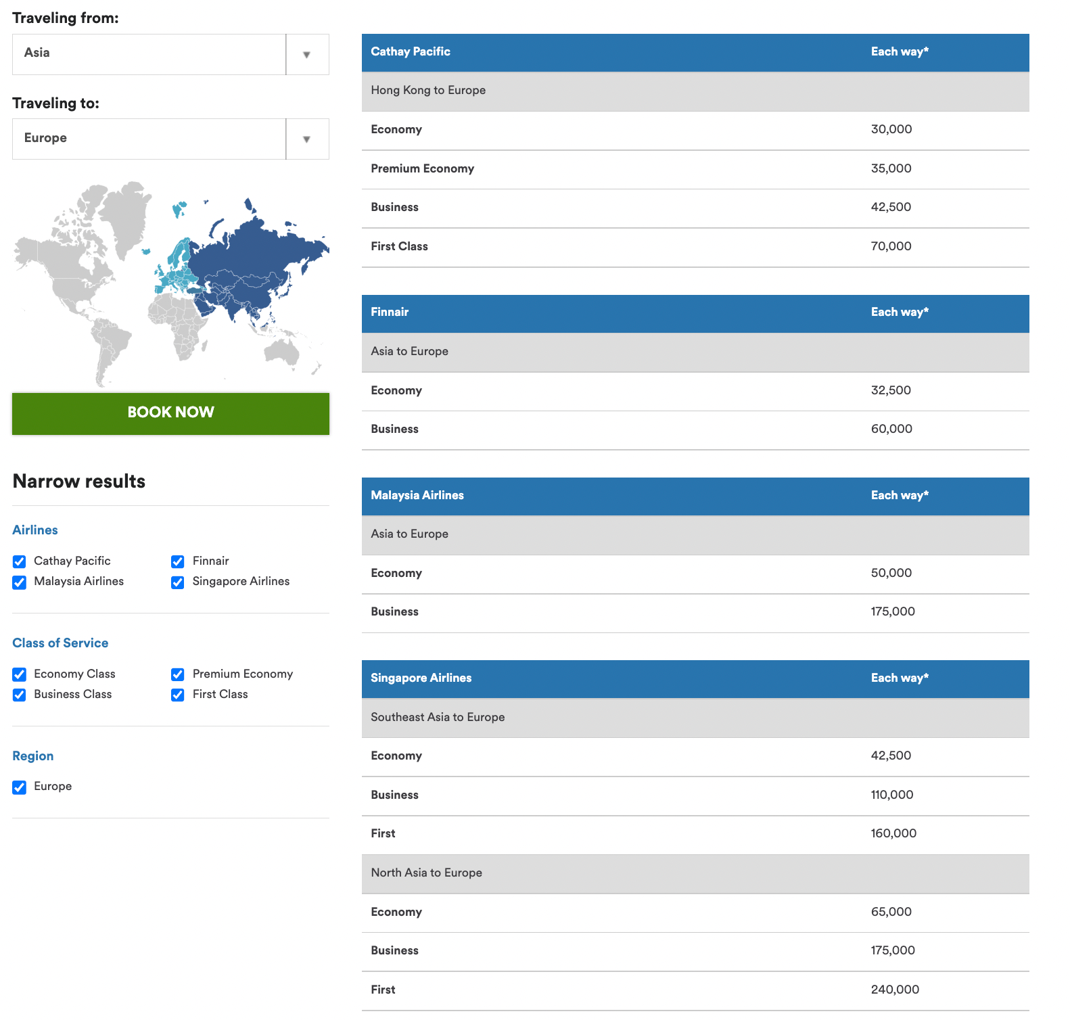The height and width of the screenshot is (1020, 1070).
Task: Uncheck the Cathay Pacific airline checkbox
Action: point(20,561)
